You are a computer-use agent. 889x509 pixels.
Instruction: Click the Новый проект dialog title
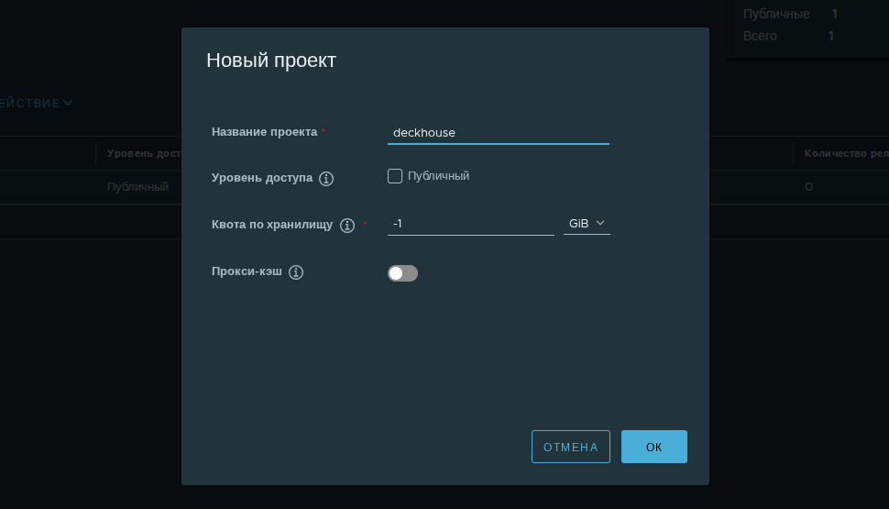pyautogui.click(x=271, y=61)
